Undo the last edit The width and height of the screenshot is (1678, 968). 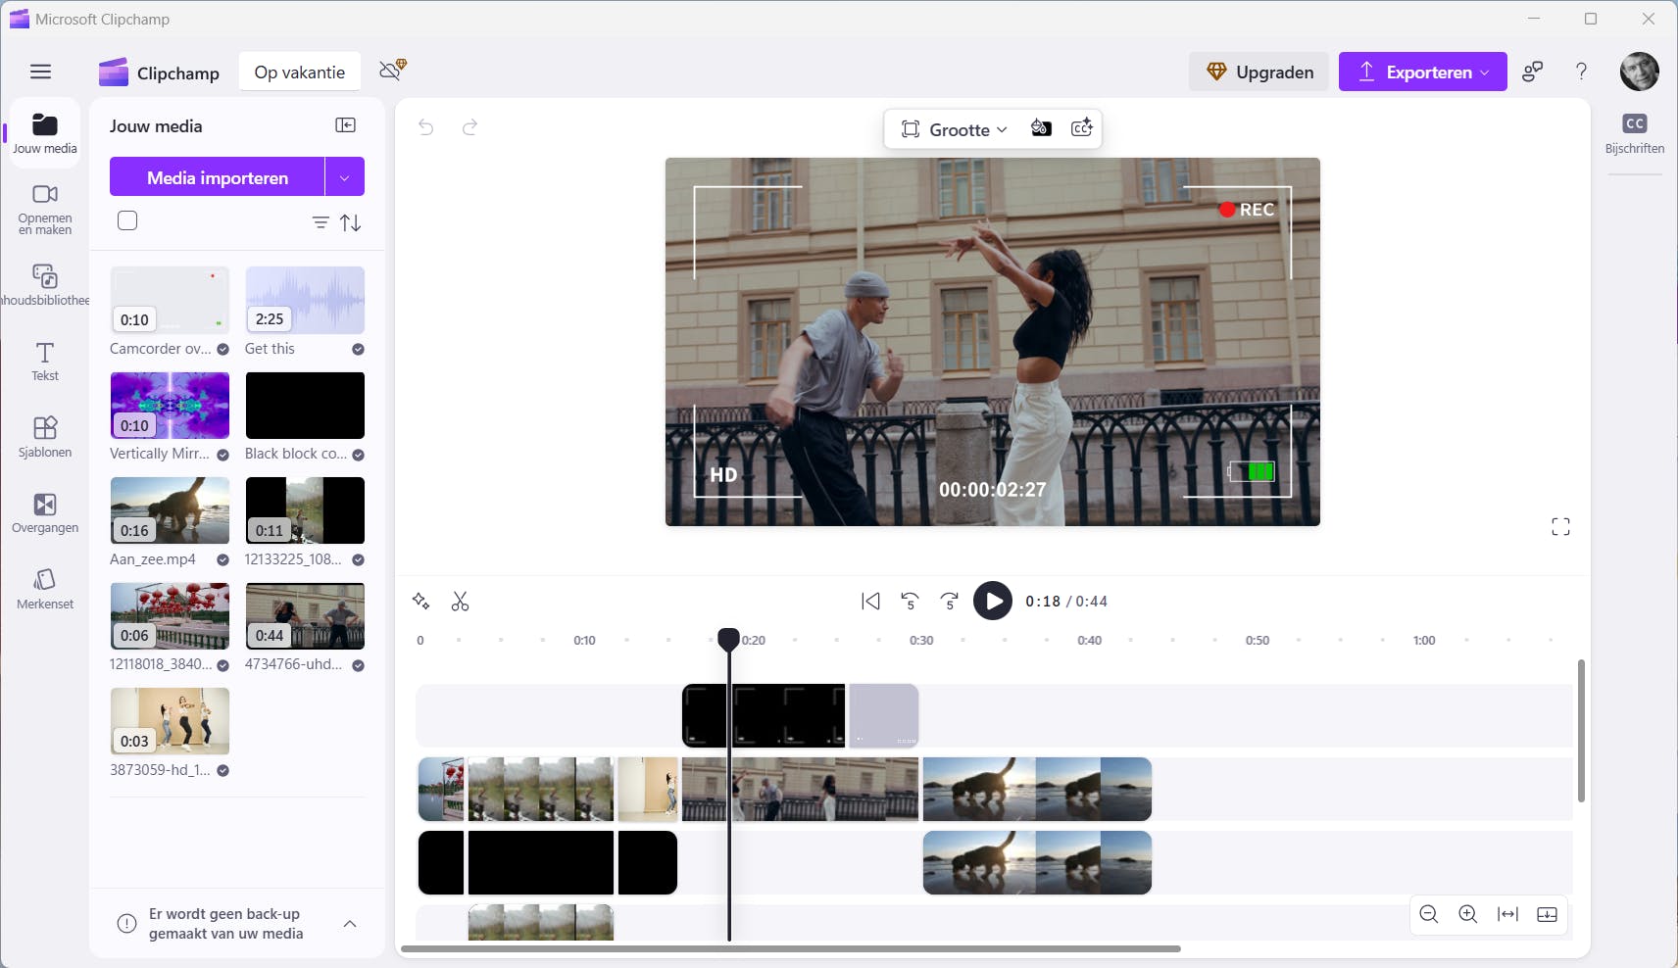425,127
